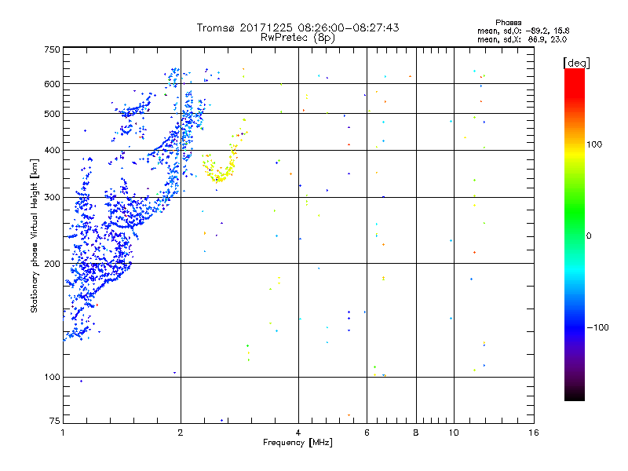Viewport: 628px width, 471px height.
Task: Click the "Stationary phase Virtual Height [km]" axis title
Action: pos(34,235)
